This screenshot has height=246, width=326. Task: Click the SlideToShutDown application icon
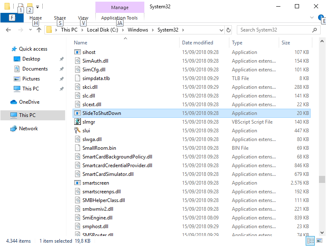point(77,113)
